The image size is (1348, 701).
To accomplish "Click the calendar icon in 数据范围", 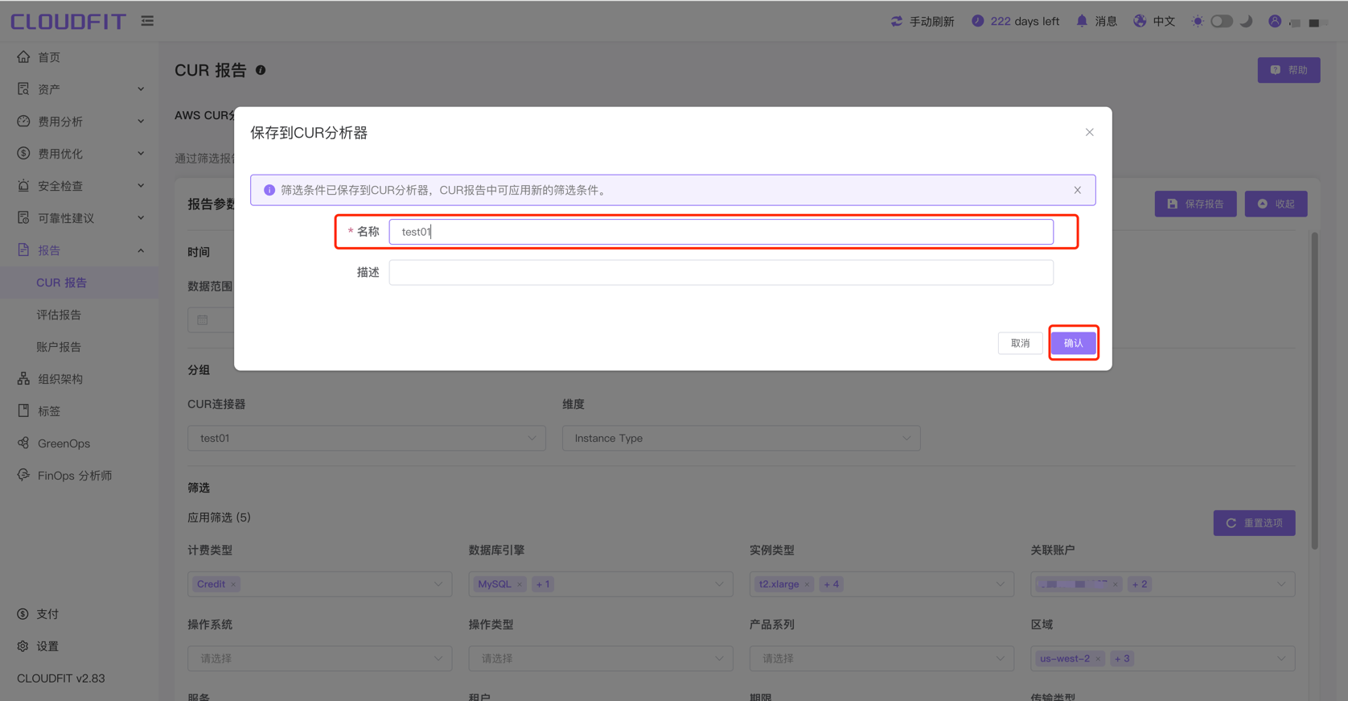I will pos(203,320).
